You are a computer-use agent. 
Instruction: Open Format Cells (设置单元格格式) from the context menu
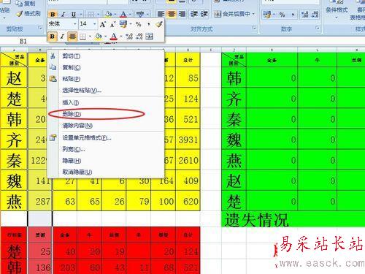(x=106, y=138)
